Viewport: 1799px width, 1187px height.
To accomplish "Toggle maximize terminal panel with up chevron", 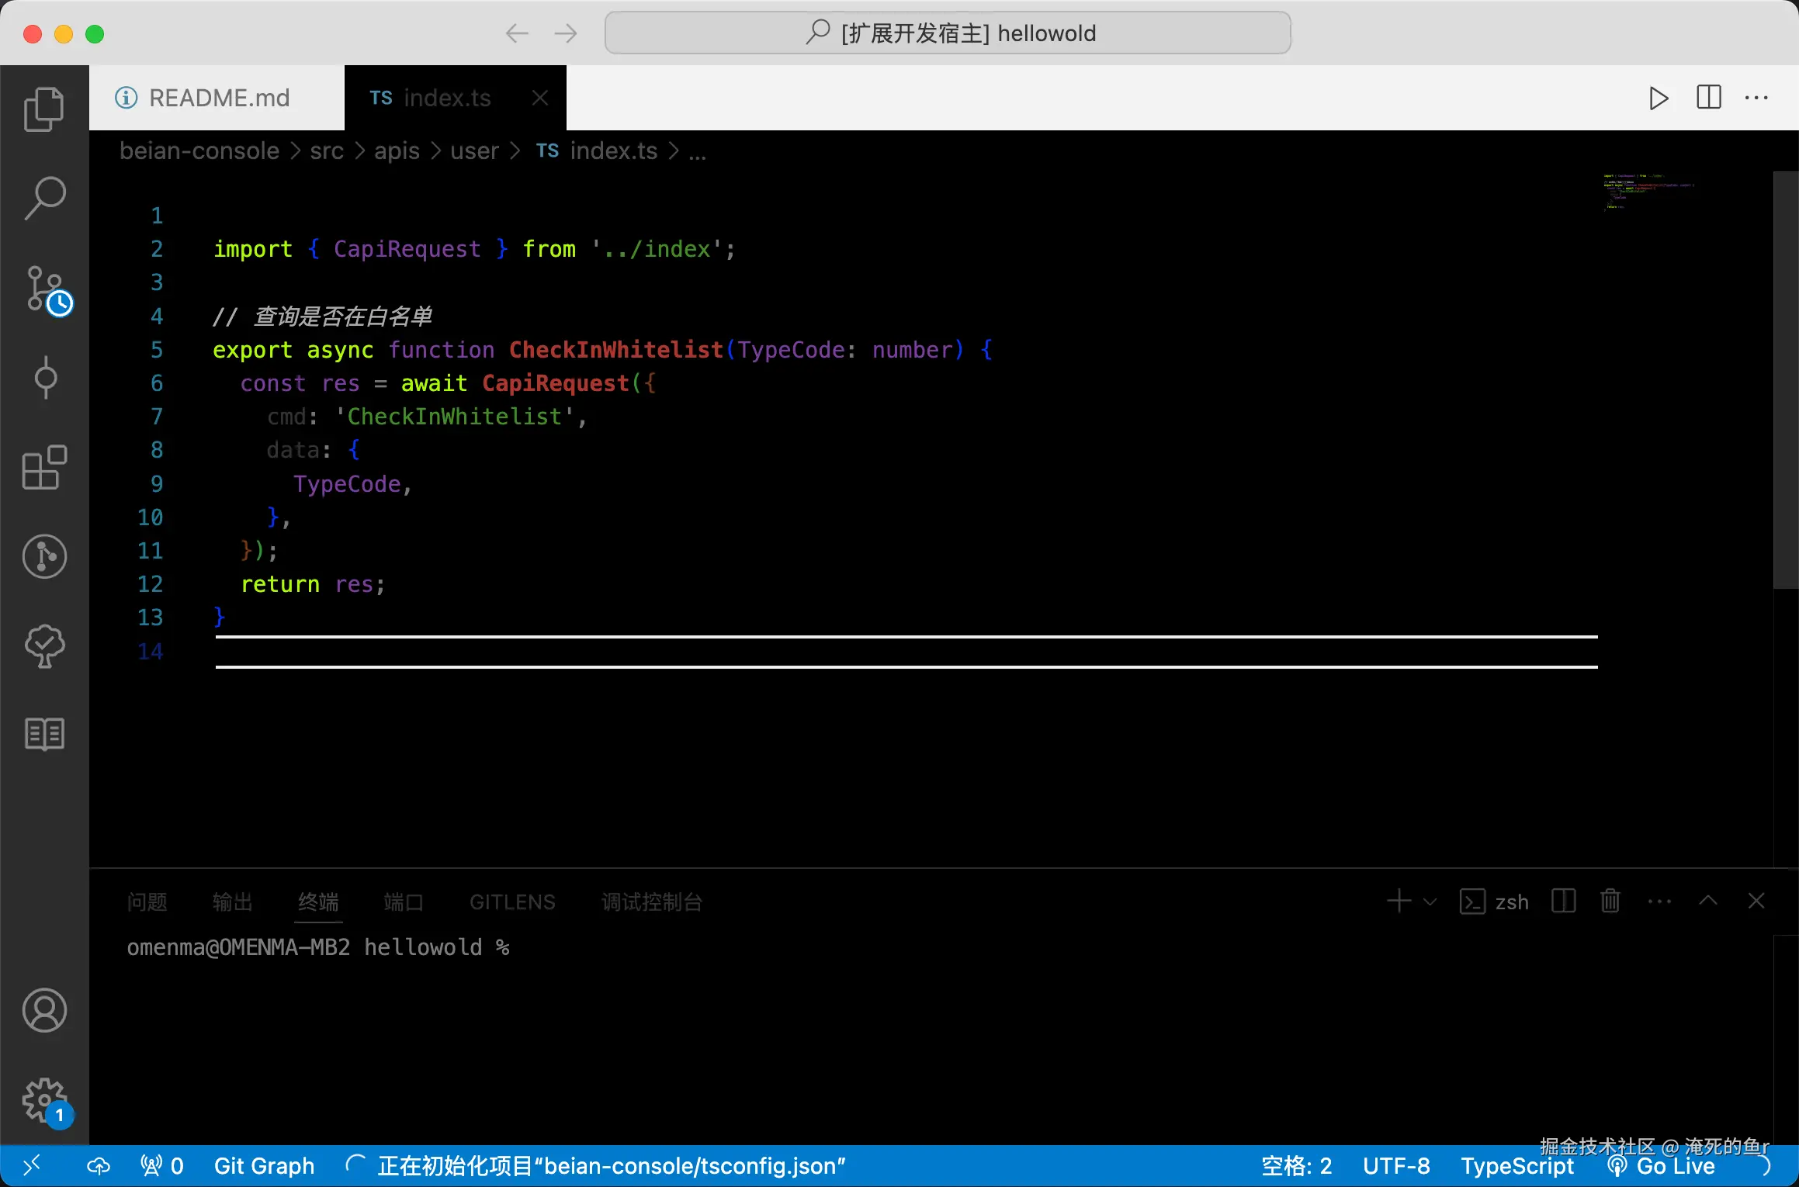I will 1708,901.
